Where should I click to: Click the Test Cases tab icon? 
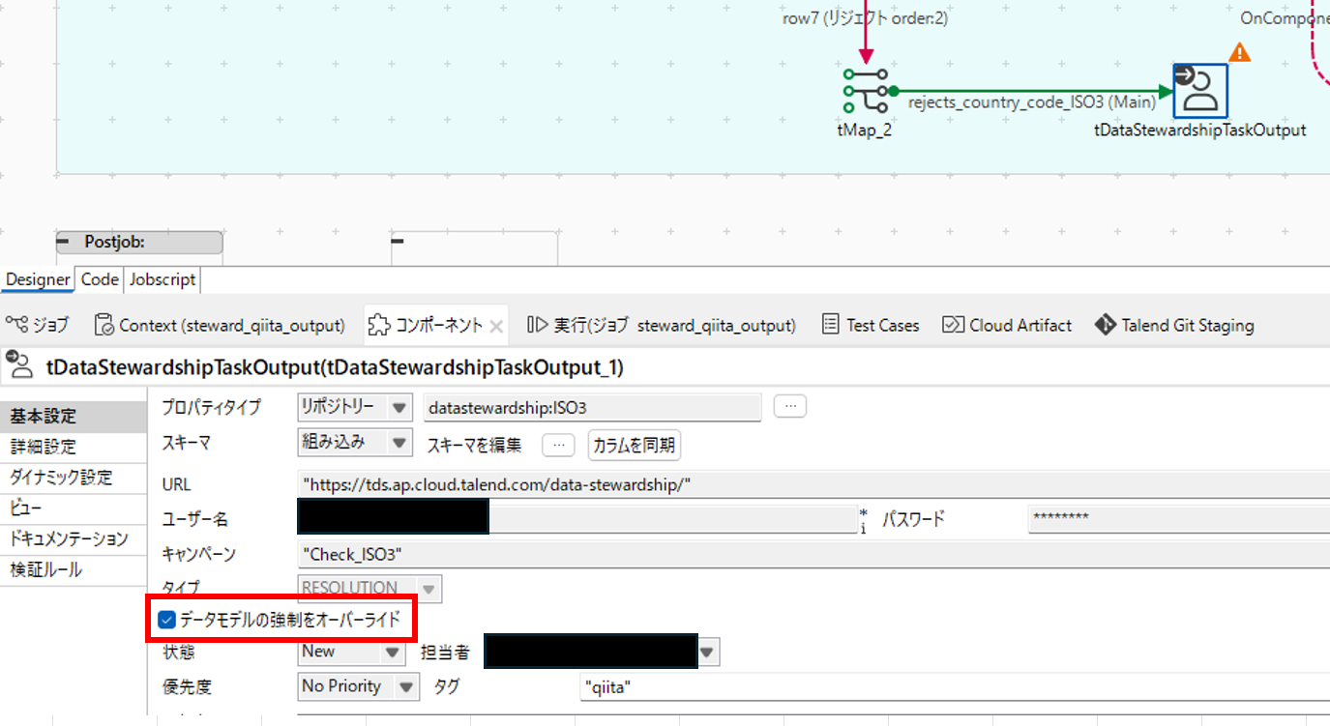(x=830, y=325)
